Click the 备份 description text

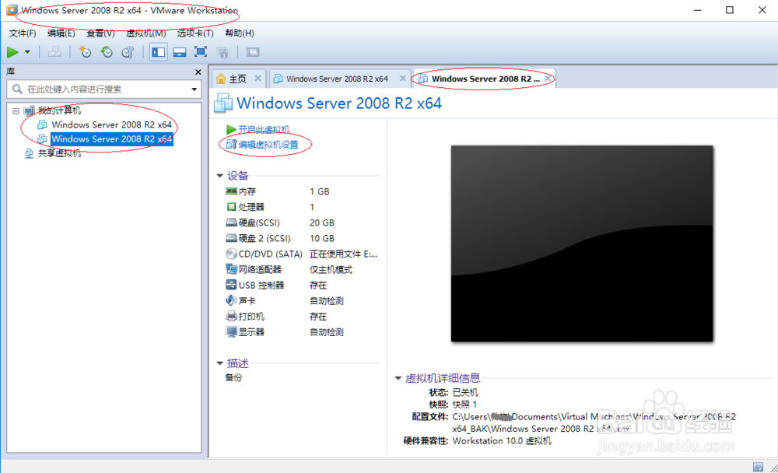point(233,378)
